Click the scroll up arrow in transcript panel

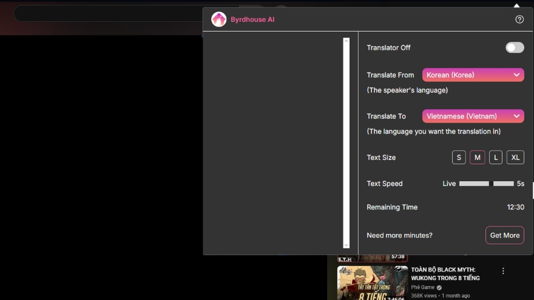click(346, 41)
